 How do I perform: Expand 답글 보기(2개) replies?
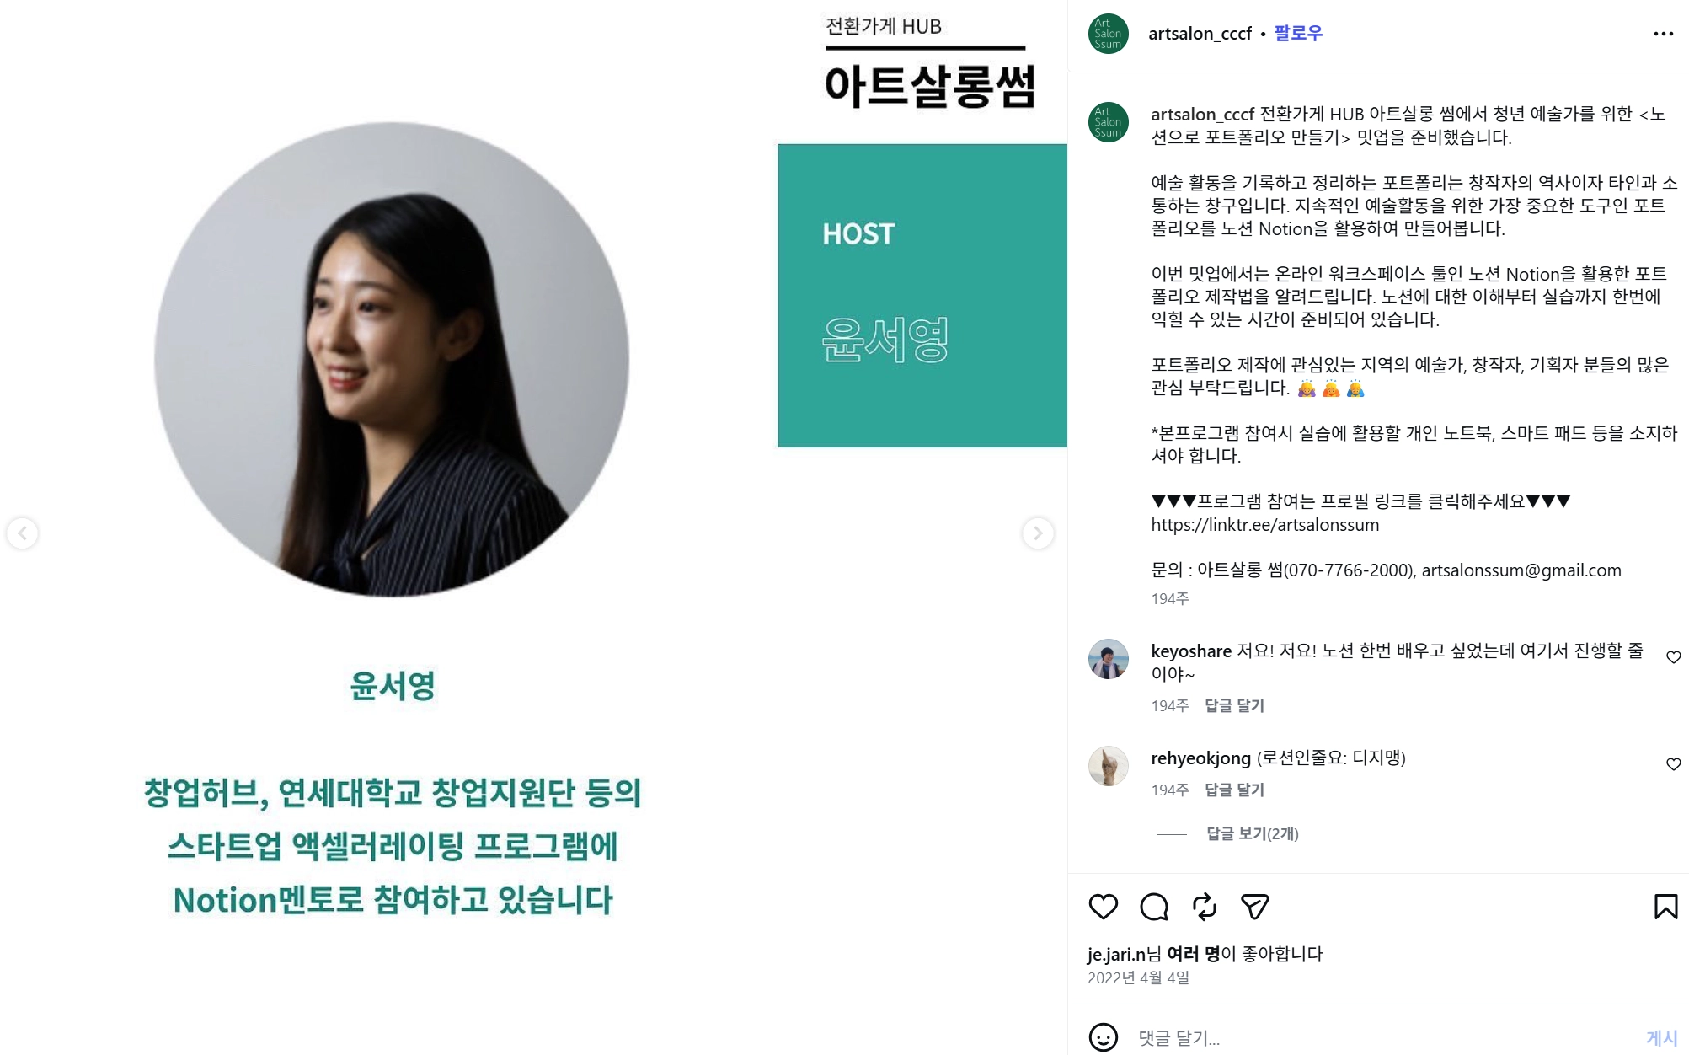click(x=1252, y=833)
